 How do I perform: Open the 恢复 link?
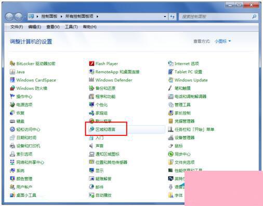tap(20, 113)
